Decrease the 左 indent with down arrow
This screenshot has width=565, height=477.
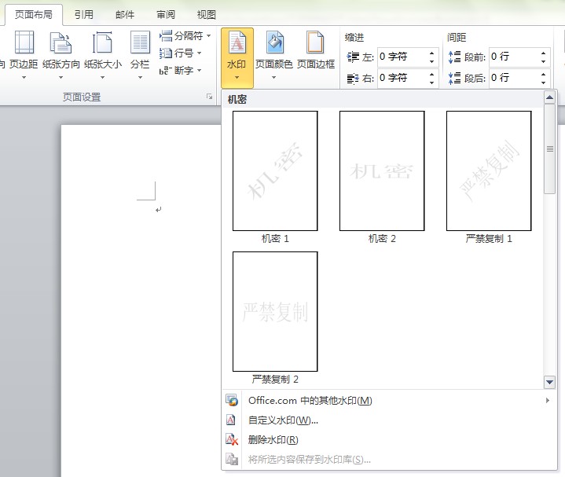coord(432,61)
